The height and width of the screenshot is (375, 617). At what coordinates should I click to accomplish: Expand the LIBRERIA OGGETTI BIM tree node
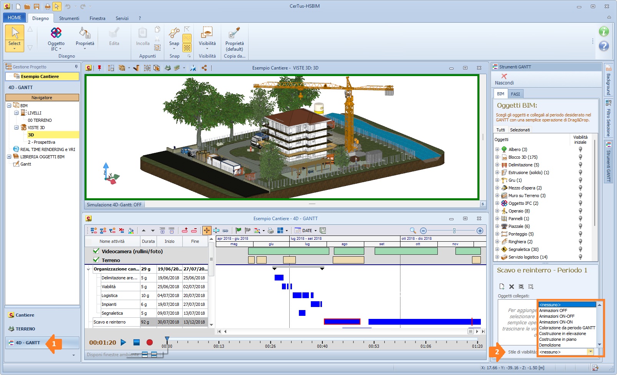pos(9,157)
